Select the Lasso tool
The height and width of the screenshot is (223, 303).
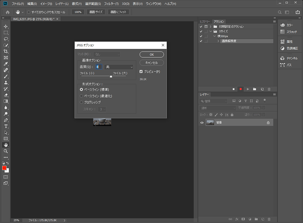point(6,39)
